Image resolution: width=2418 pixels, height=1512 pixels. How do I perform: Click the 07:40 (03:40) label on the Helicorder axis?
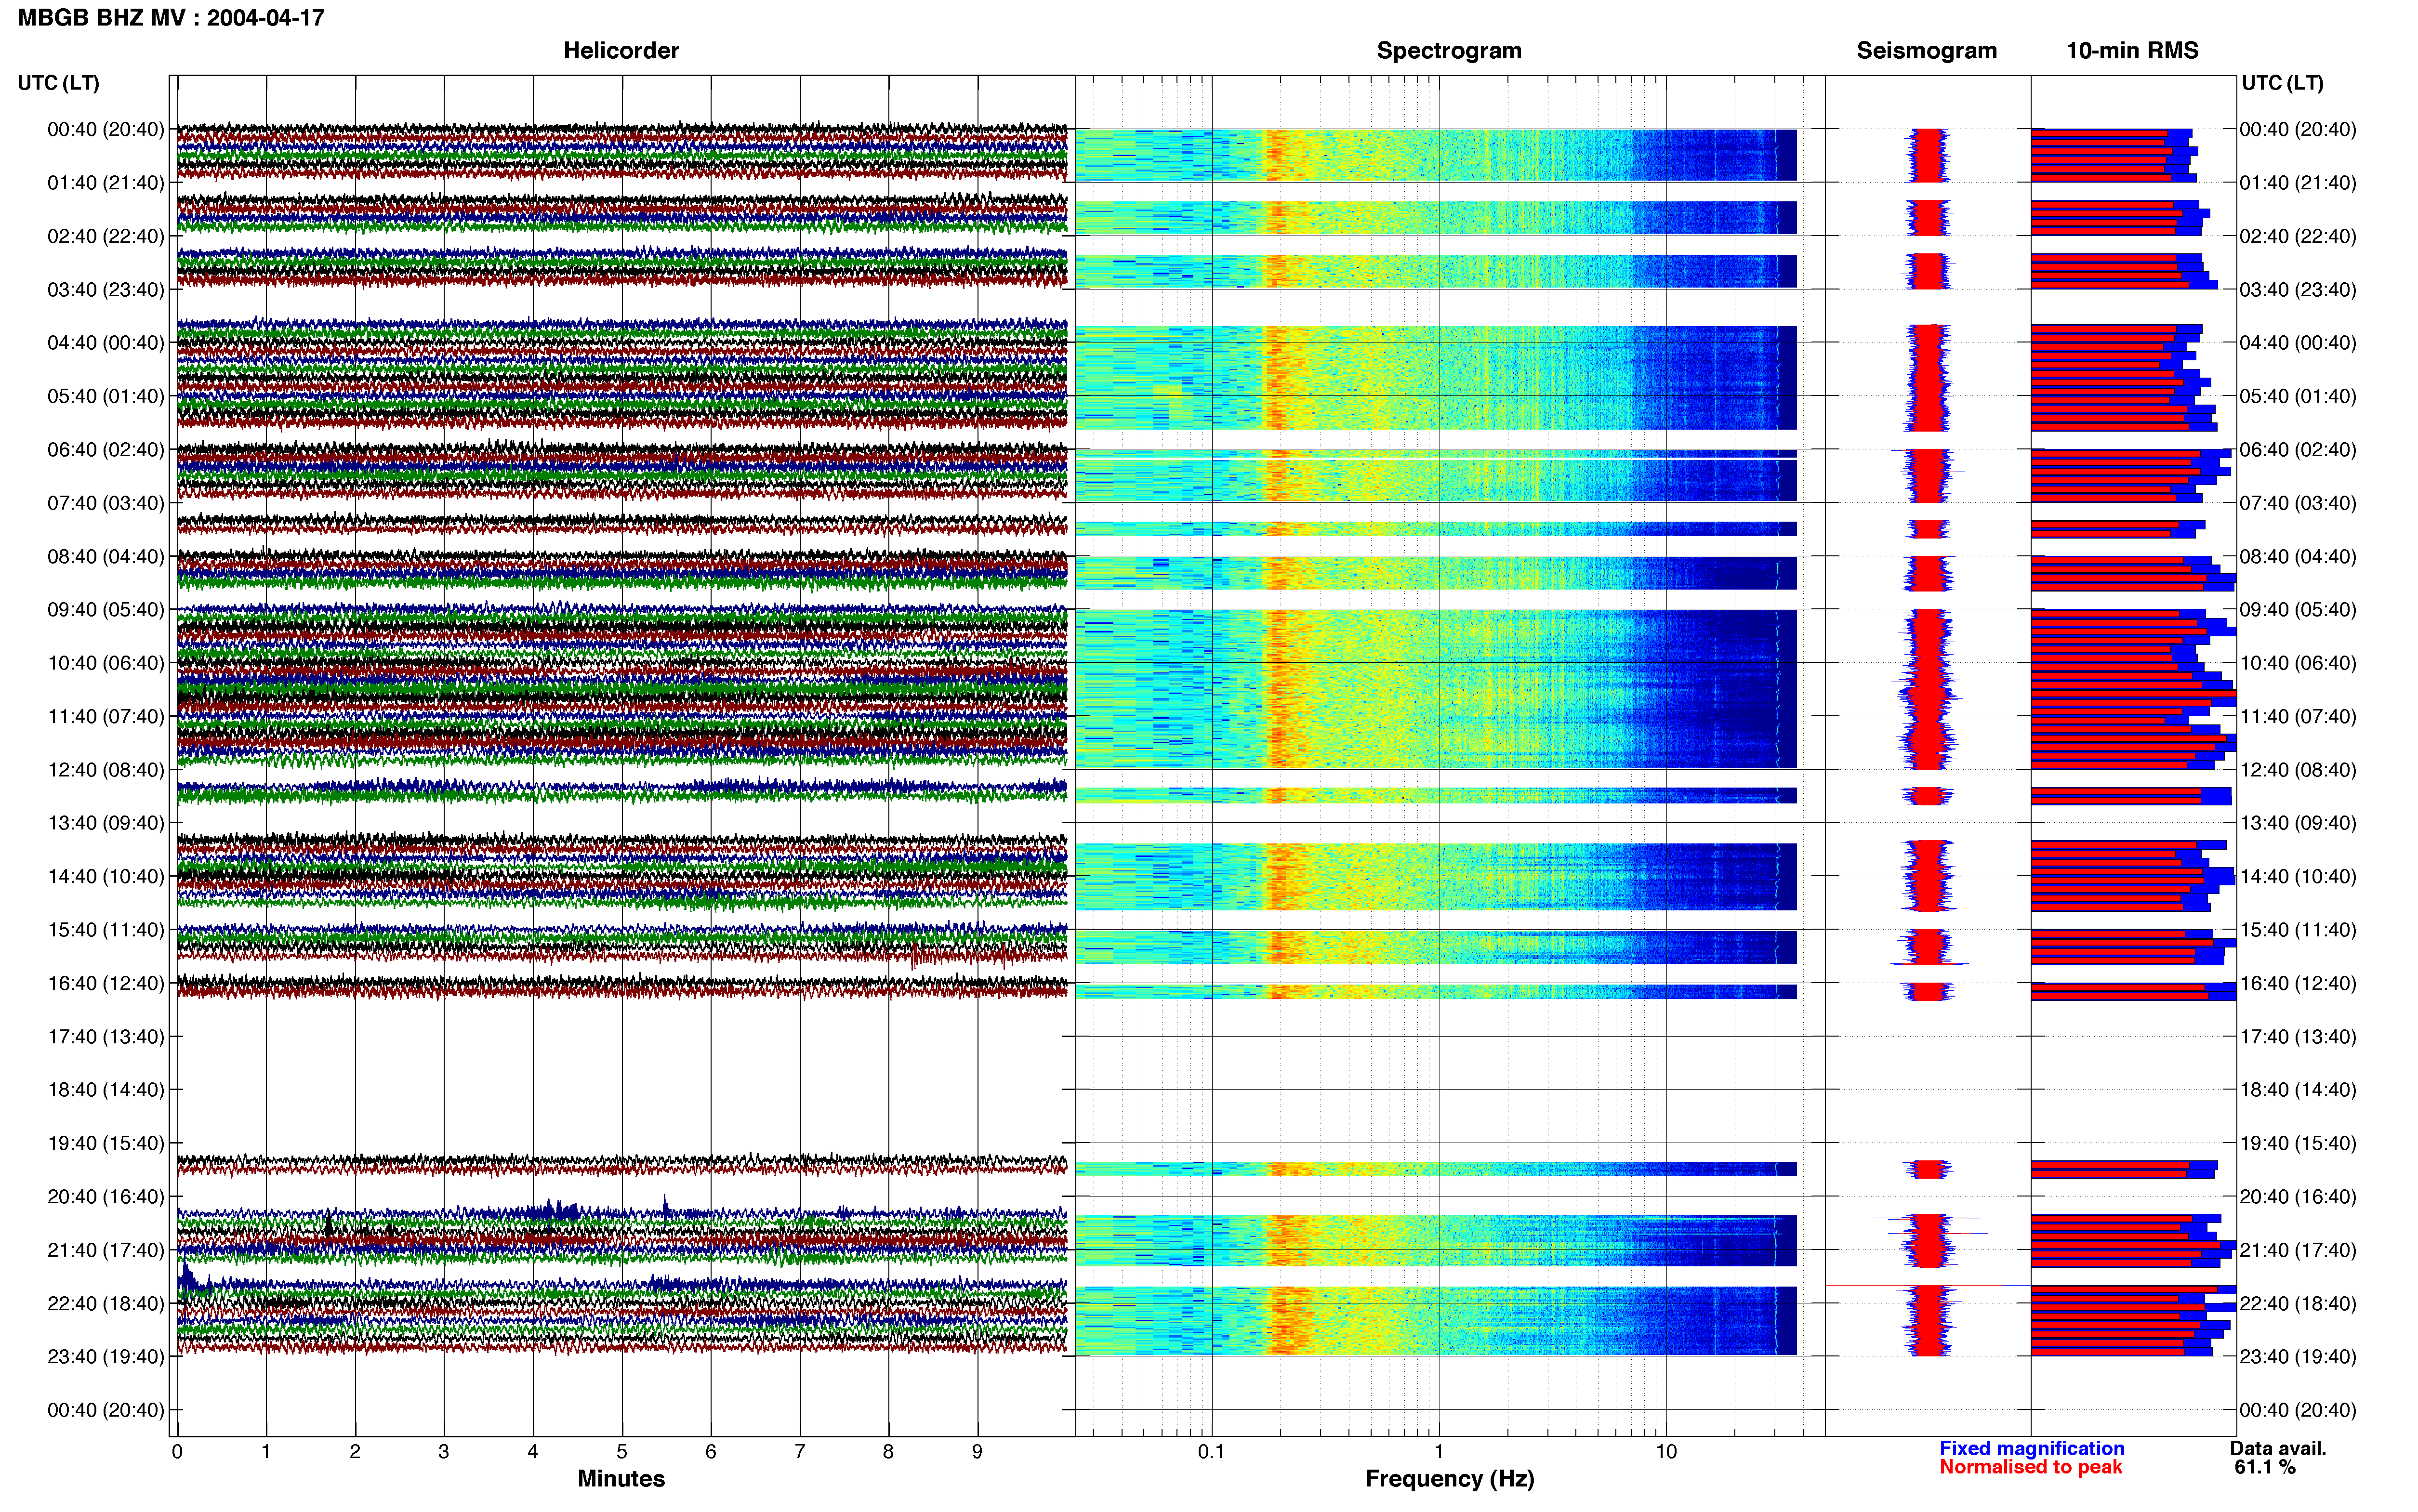[x=106, y=503]
